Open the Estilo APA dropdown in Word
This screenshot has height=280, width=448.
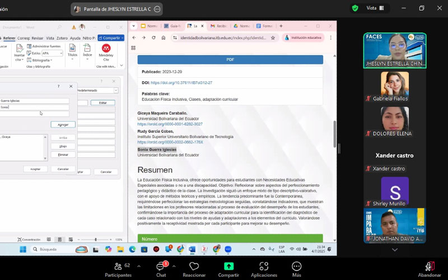pyautogui.click(x=52, y=53)
